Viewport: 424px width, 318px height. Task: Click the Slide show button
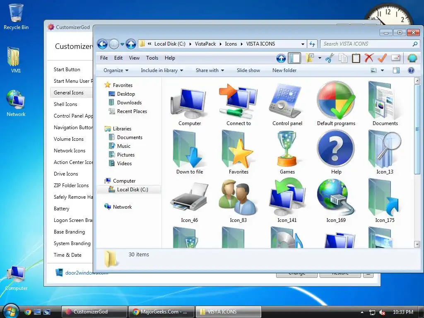pyautogui.click(x=248, y=70)
